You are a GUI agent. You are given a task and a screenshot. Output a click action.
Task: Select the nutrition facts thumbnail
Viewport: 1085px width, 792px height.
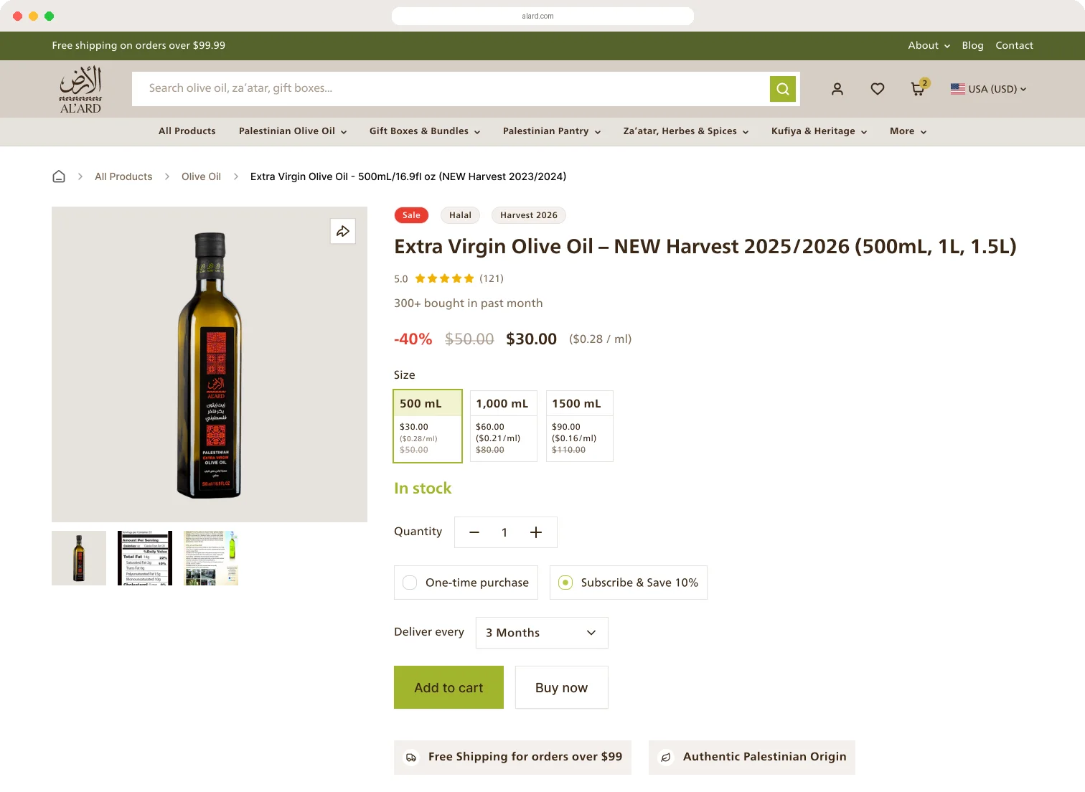145,558
